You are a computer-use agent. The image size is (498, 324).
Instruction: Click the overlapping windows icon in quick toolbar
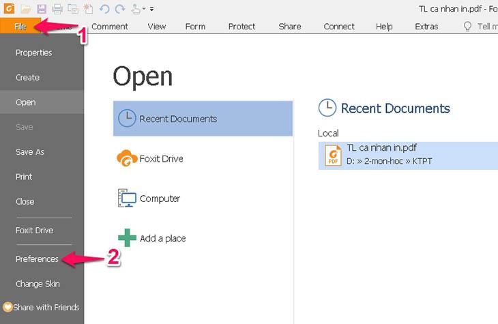point(73,9)
